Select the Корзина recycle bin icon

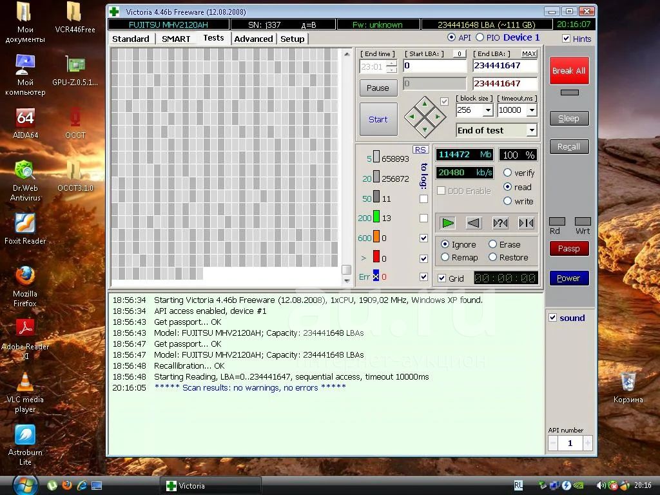pyautogui.click(x=628, y=387)
